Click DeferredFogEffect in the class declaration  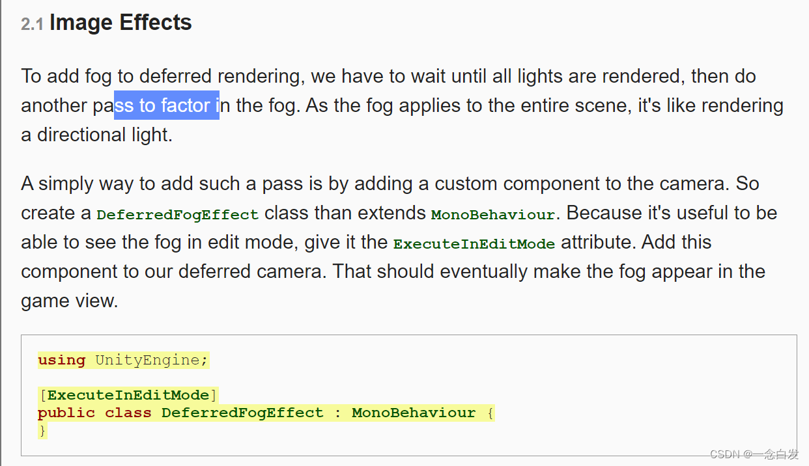pyautogui.click(x=242, y=413)
